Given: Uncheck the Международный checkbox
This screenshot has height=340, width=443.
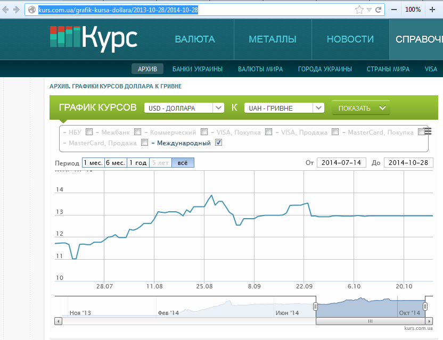Looking at the screenshot, I should pyautogui.click(x=218, y=143).
